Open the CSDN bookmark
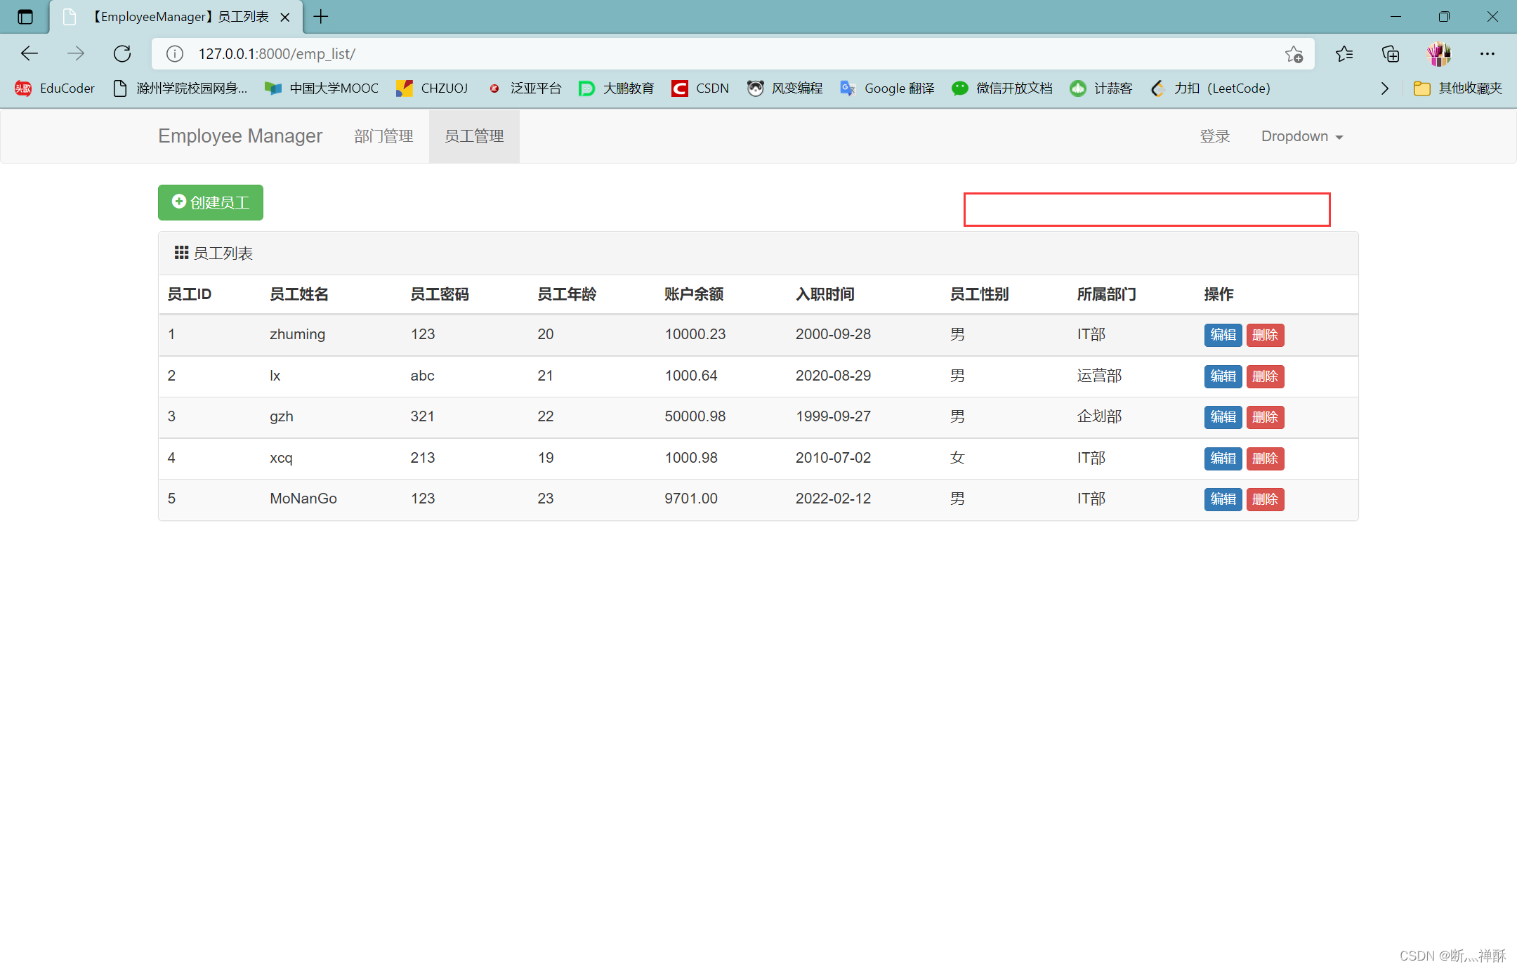1517x969 pixels. point(700,88)
